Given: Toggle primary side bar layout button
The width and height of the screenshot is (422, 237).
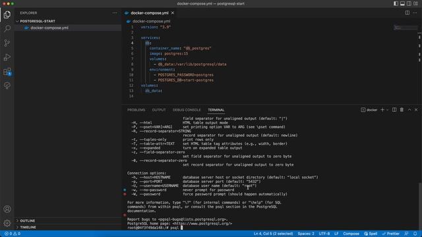Looking at the screenshot, I should click(x=396, y=3).
